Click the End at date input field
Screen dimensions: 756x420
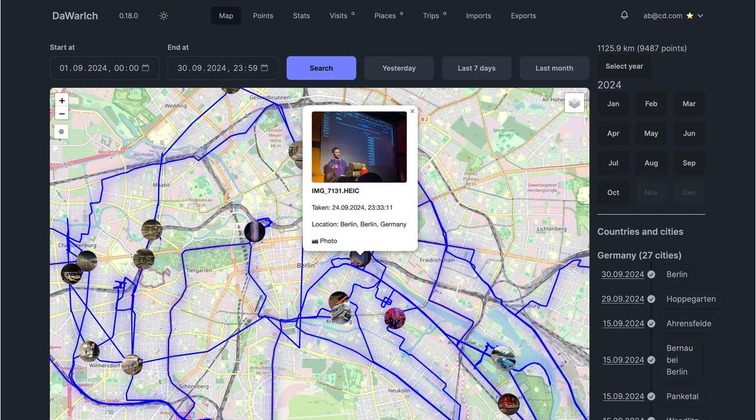point(216,68)
